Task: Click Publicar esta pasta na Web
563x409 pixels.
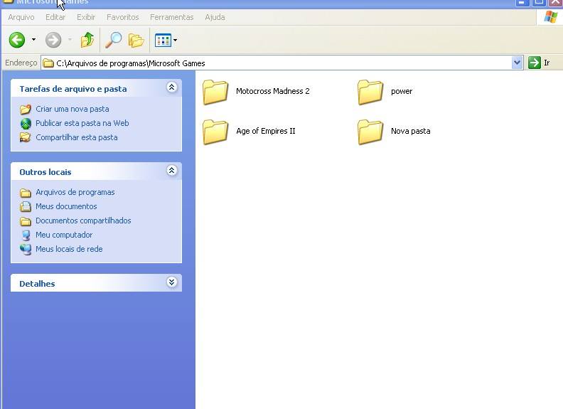Action: 82,123
